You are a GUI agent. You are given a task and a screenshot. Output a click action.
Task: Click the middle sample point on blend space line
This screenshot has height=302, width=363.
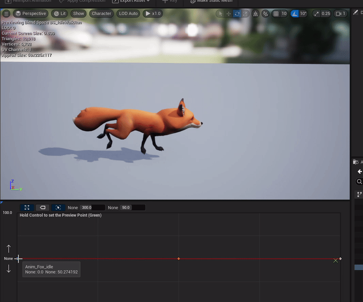tap(178, 259)
